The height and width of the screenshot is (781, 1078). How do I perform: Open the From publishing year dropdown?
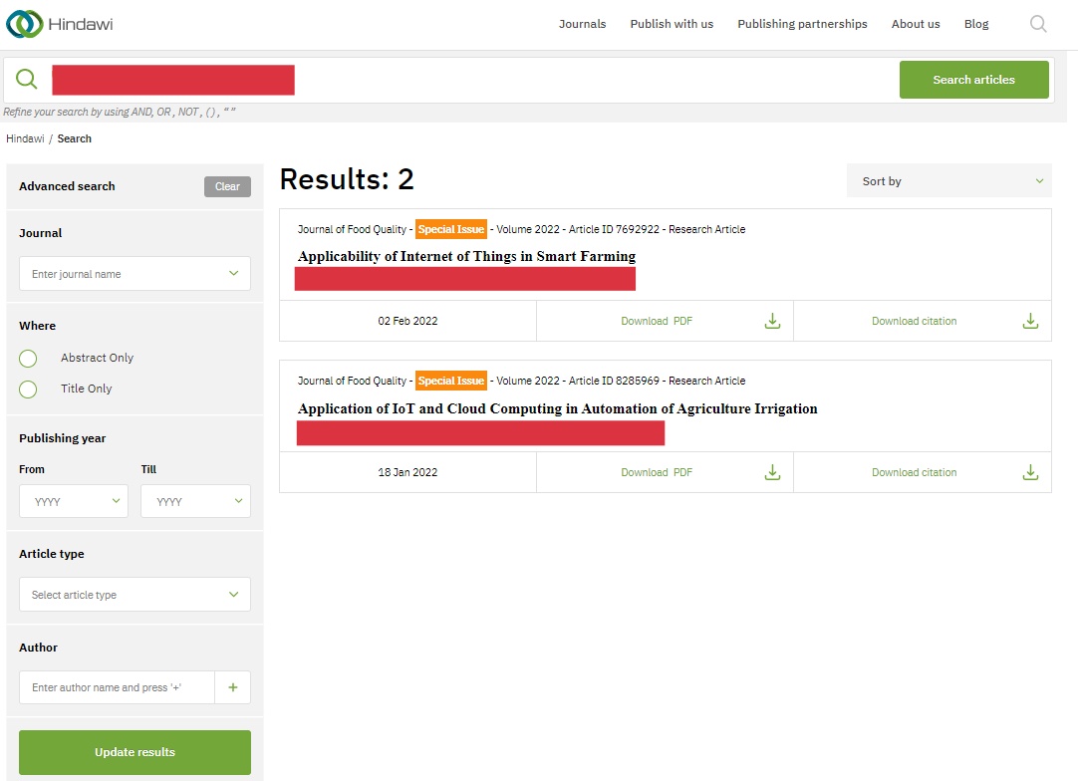pos(74,502)
